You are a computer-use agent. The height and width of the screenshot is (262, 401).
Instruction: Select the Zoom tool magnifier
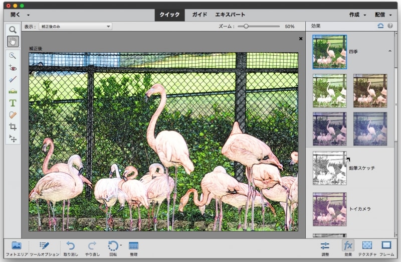click(x=13, y=30)
